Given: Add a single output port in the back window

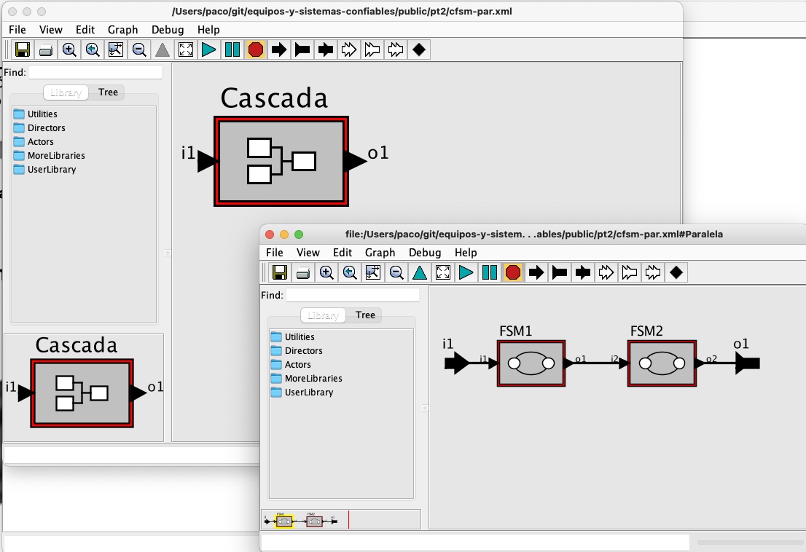Looking at the screenshot, I should coord(302,50).
